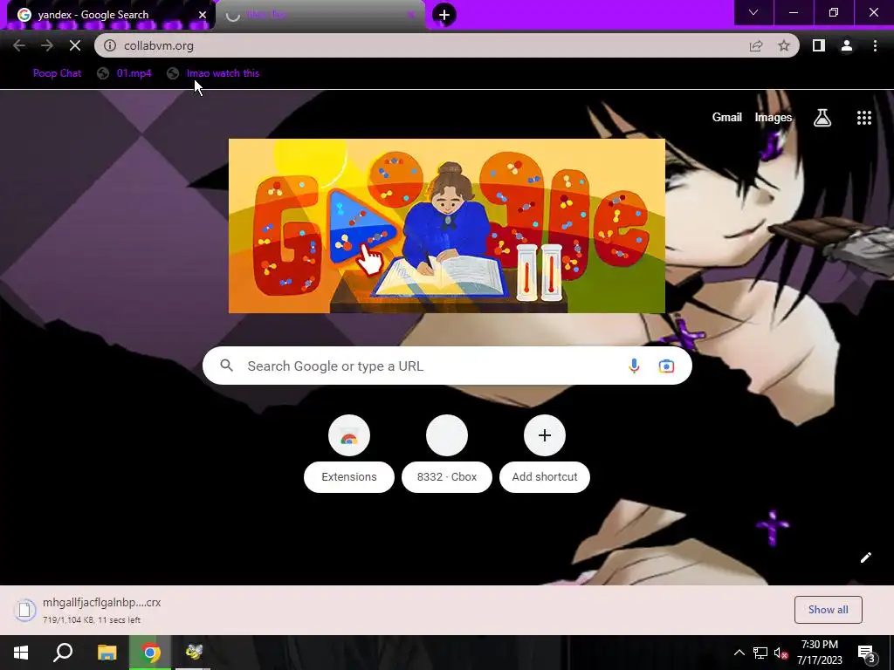
Task: Add shortcut with plus tile
Action: [545, 454]
